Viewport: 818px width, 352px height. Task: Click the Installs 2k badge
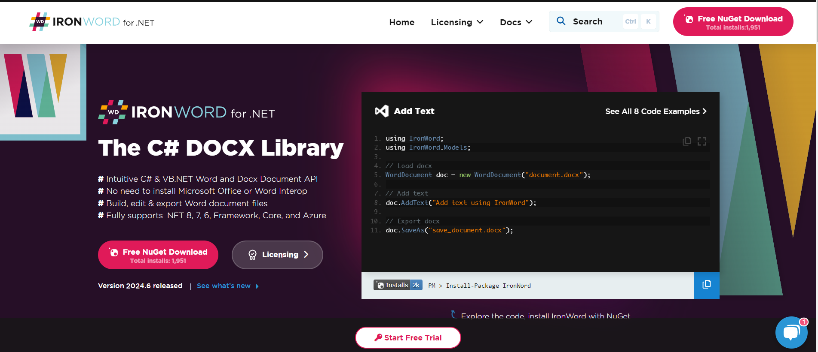[x=398, y=285]
